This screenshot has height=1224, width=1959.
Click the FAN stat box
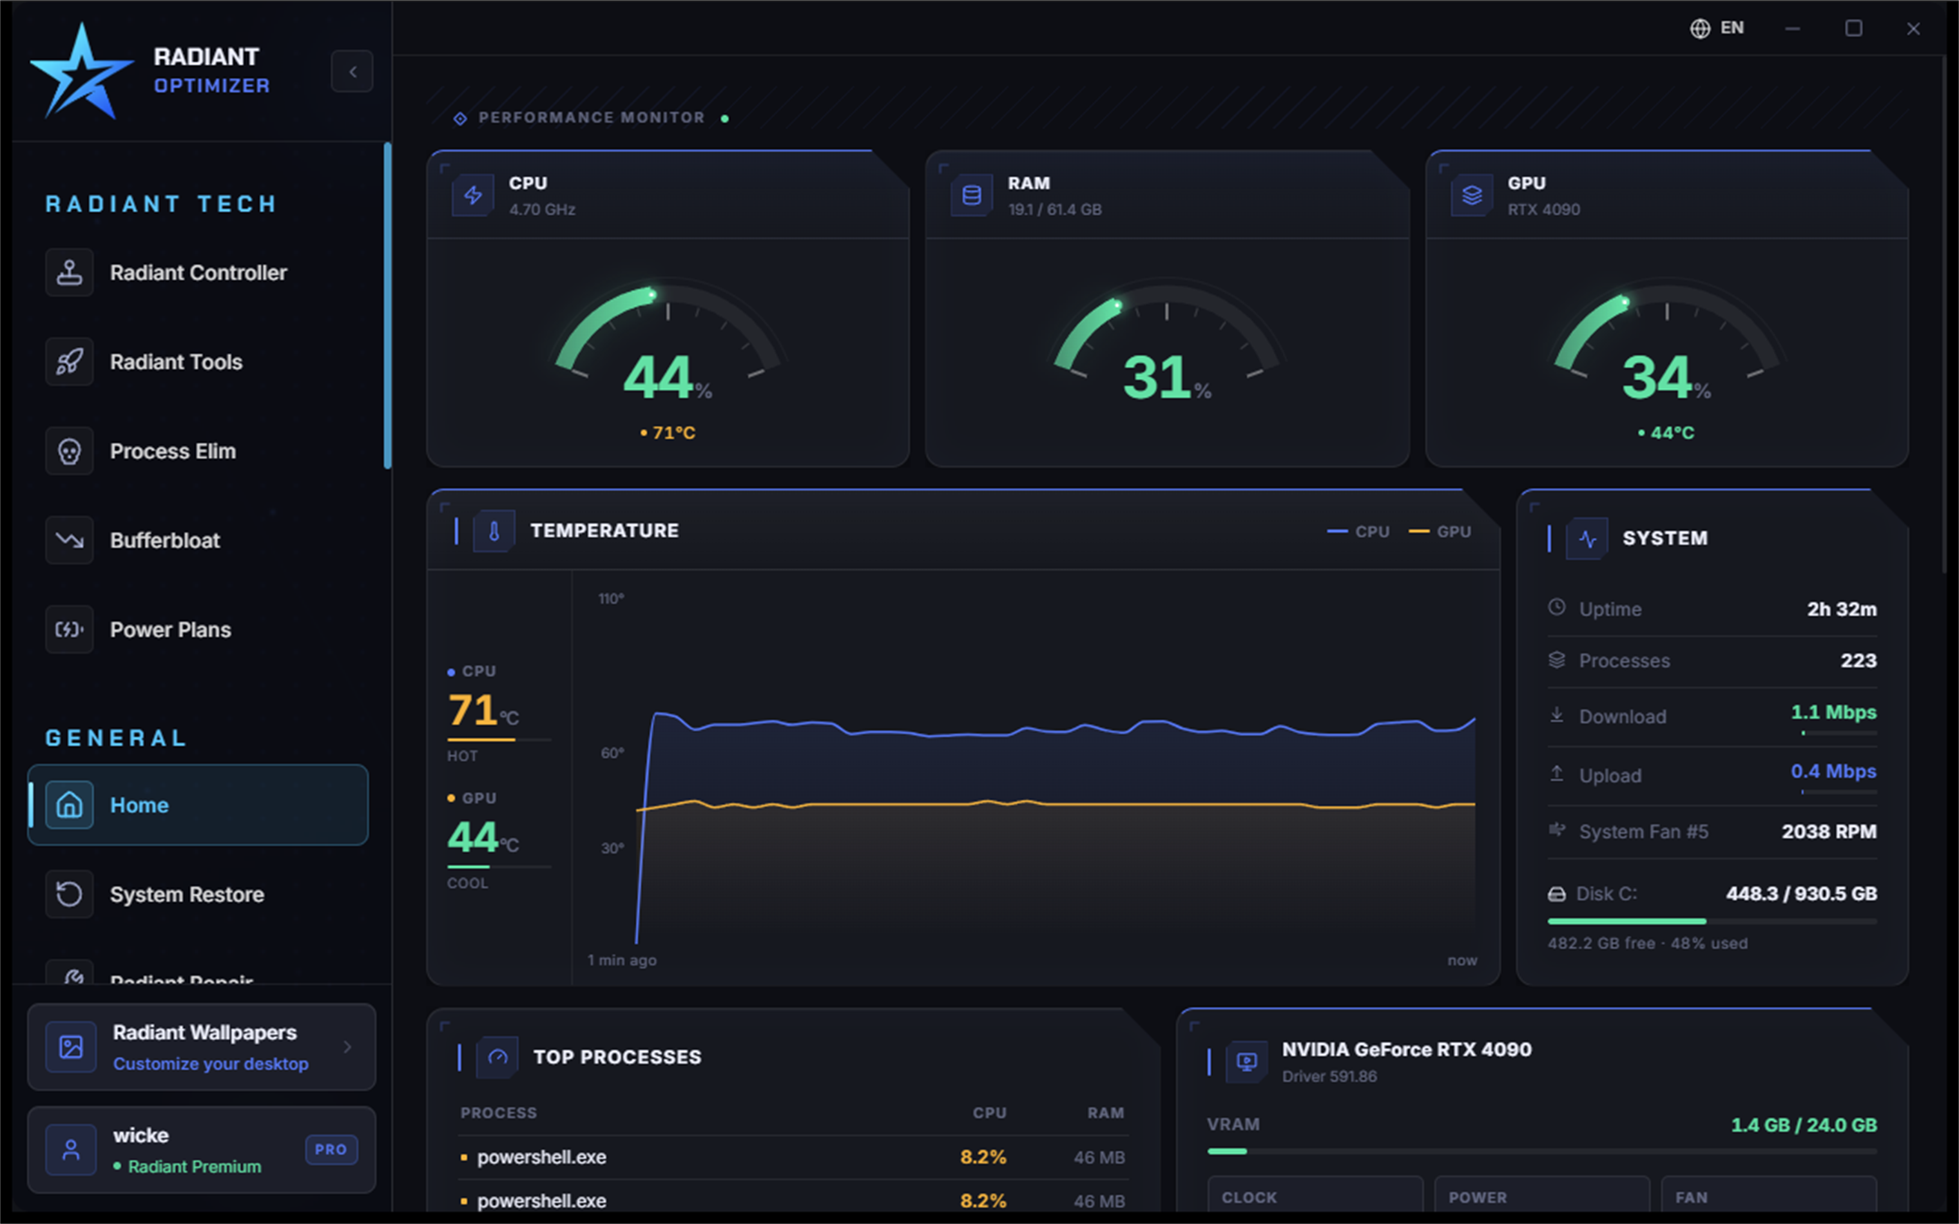coord(1769,1196)
